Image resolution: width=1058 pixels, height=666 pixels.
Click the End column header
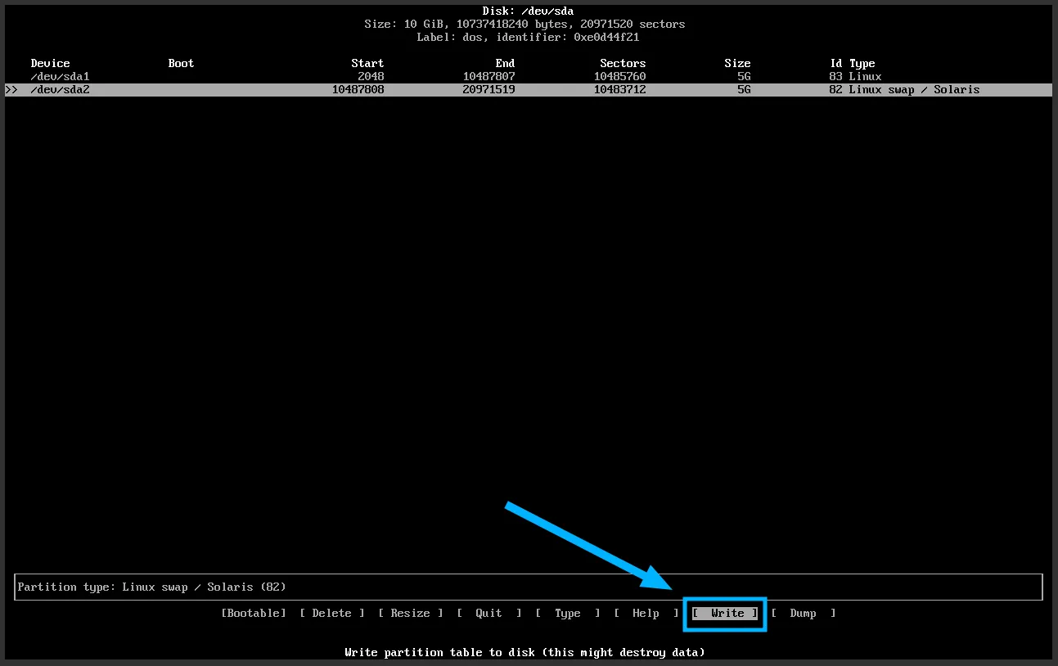pyautogui.click(x=505, y=63)
